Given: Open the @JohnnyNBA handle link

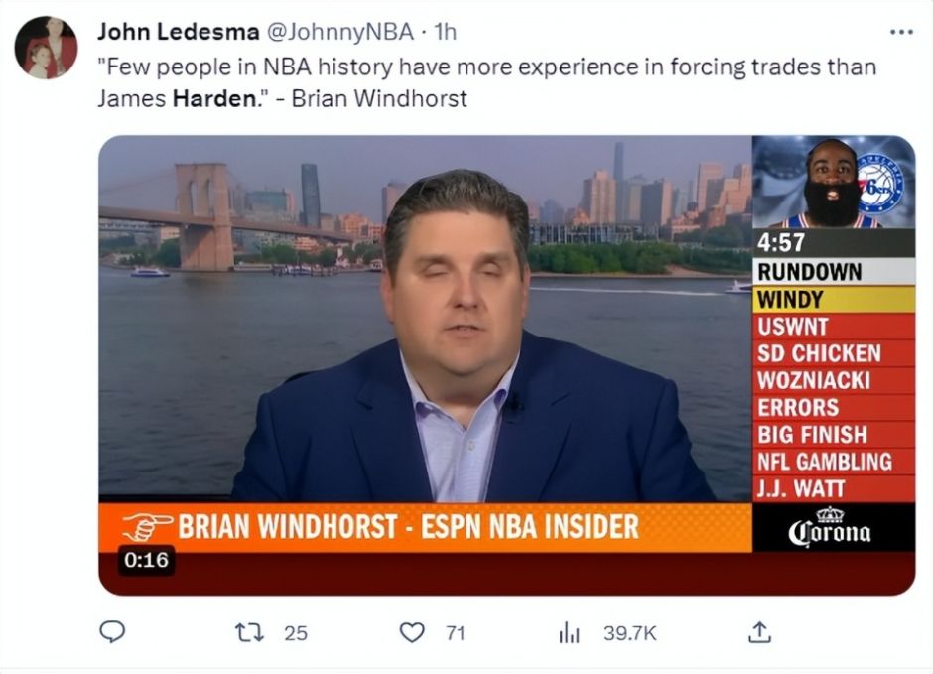Looking at the screenshot, I should (339, 32).
